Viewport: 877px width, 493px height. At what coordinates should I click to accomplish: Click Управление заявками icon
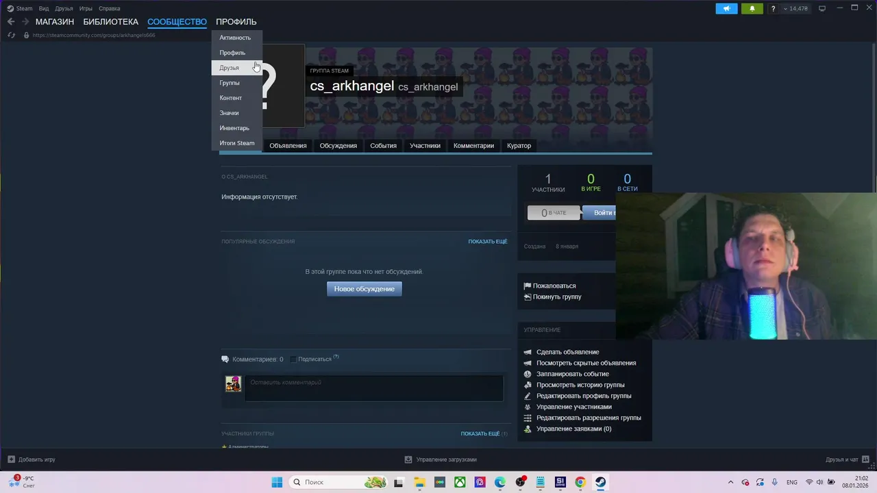(x=528, y=429)
